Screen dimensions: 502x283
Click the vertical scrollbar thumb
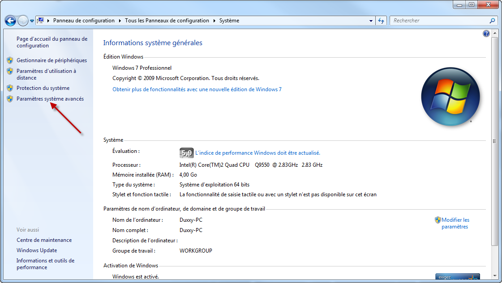click(495, 141)
